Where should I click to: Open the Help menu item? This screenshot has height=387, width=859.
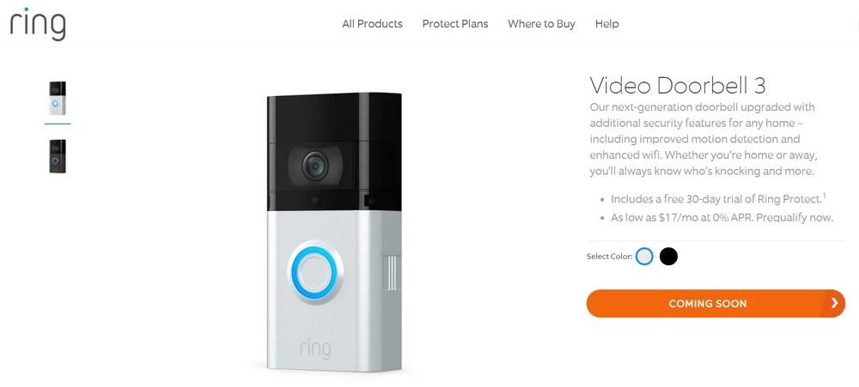(x=607, y=24)
